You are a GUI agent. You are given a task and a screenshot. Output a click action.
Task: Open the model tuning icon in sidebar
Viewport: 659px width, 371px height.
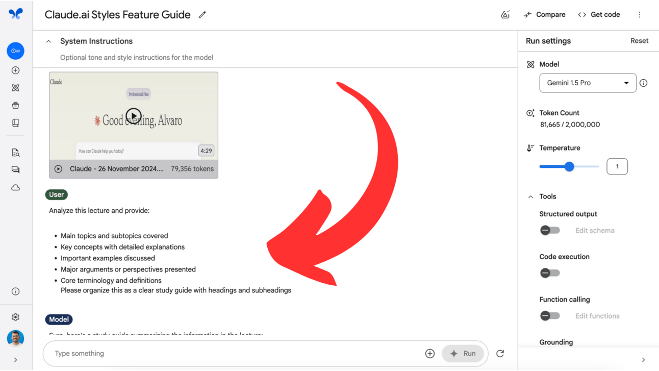(x=15, y=88)
